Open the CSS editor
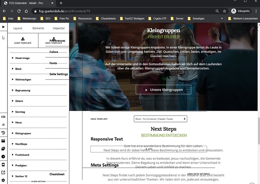This screenshot has width=260, height=184. (x=3, y=118)
